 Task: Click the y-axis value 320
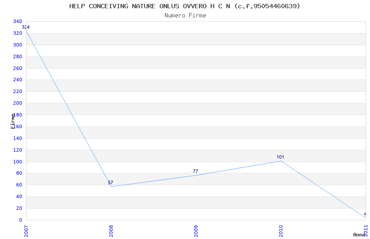click(17, 33)
